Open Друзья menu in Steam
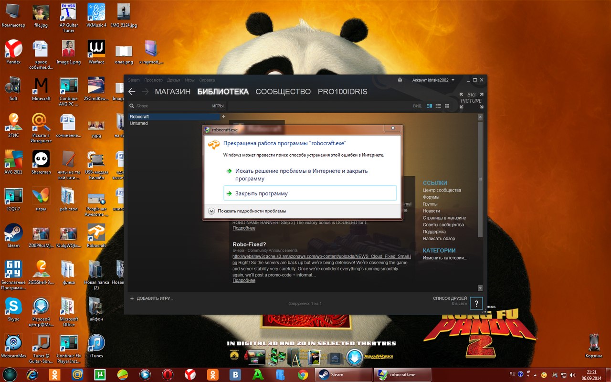Viewport: 611px width, 382px height. [174, 80]
